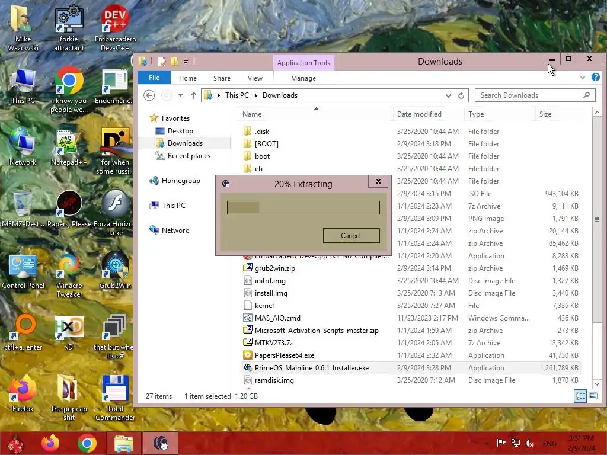Open the Share ribbon tab
The width and height of the screenshot is (607, 455).
(222, 78)
